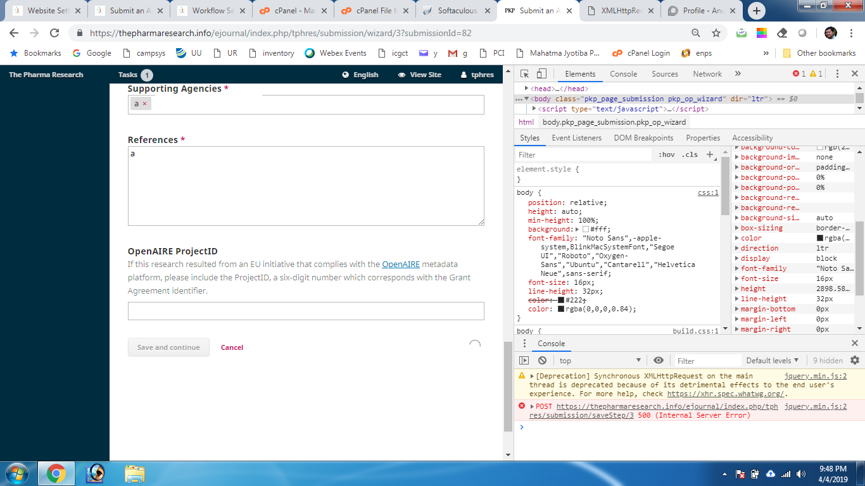Image resolution: width=865 pixels, height=486 pixels.
Task: Expand the script element node
Action: tap(534, 109)
